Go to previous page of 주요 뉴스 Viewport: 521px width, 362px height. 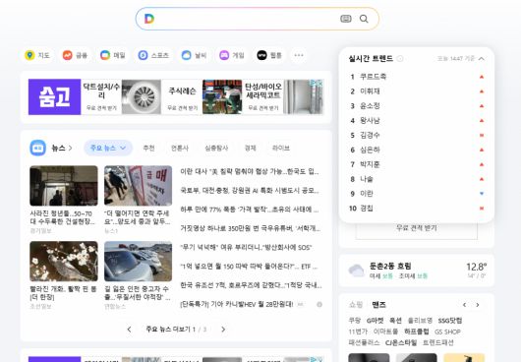coord(129,330)
